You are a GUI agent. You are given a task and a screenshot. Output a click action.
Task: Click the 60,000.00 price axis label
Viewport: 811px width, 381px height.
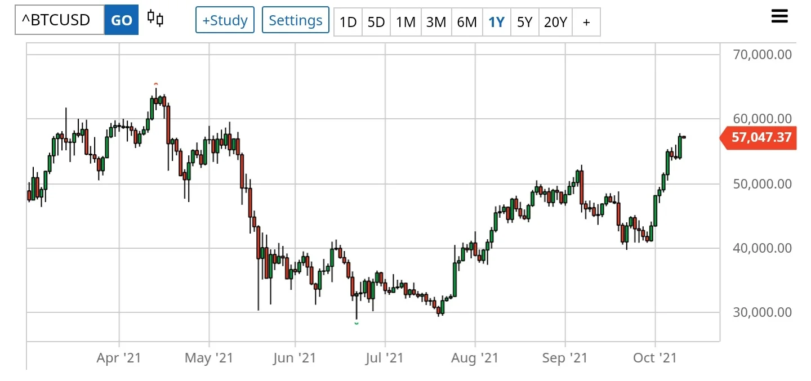pos(763,119)
